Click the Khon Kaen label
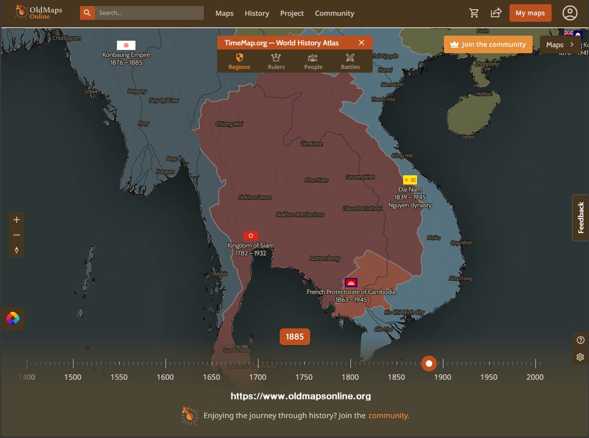Viewport: 589px width, 438px height. coord(316,180)
